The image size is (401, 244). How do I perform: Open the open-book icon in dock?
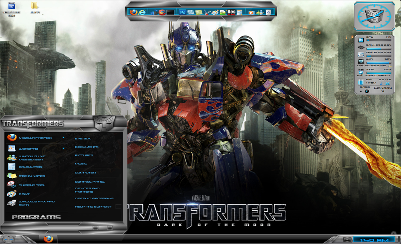191,12
